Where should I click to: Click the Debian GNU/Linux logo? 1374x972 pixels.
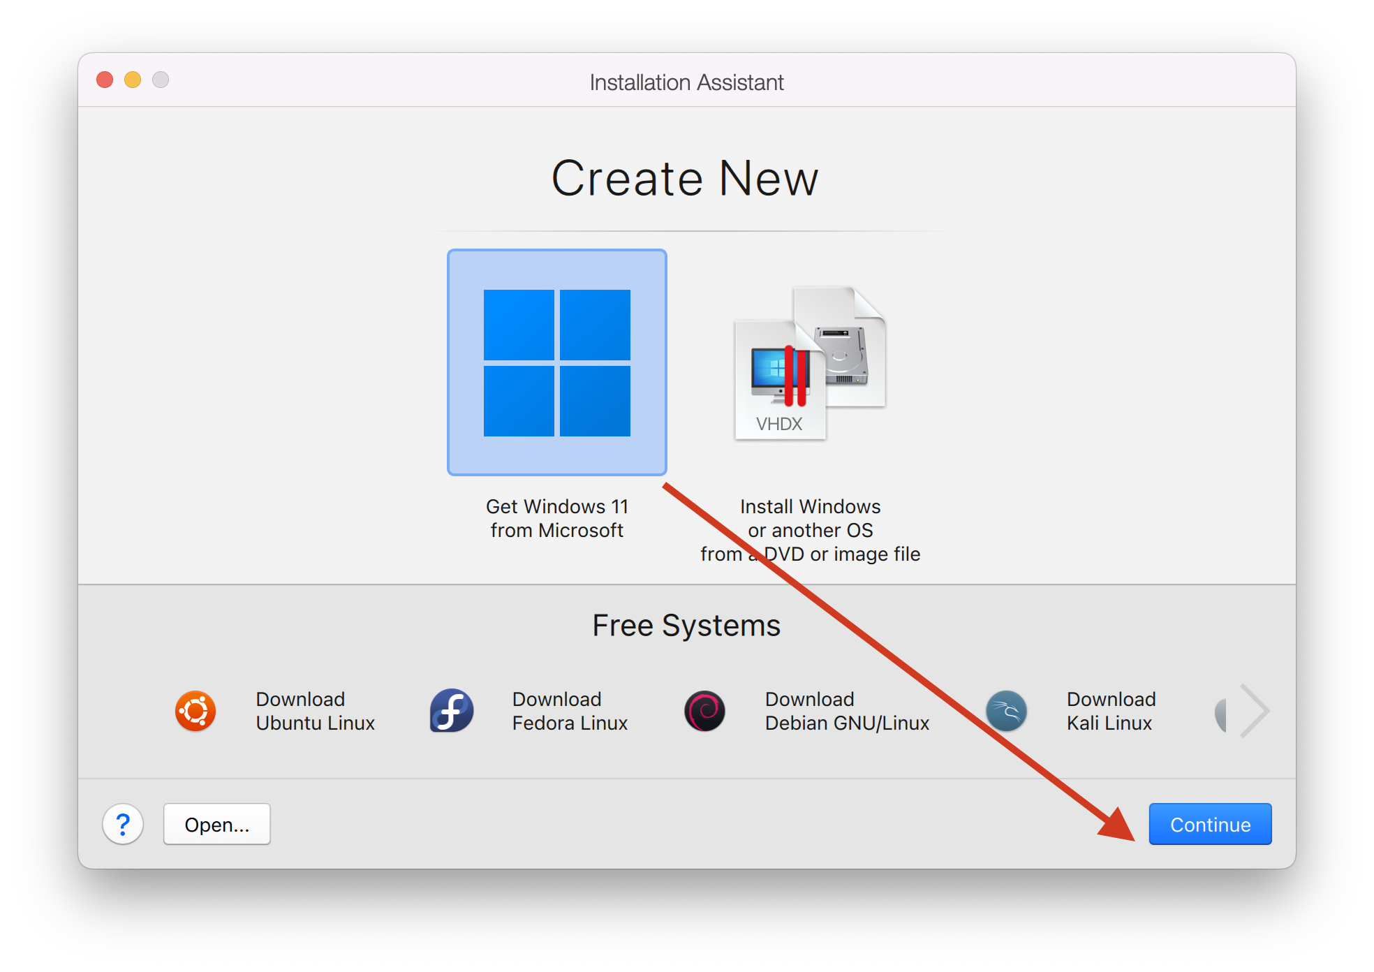pyautogui.click(x=705, y=710)
